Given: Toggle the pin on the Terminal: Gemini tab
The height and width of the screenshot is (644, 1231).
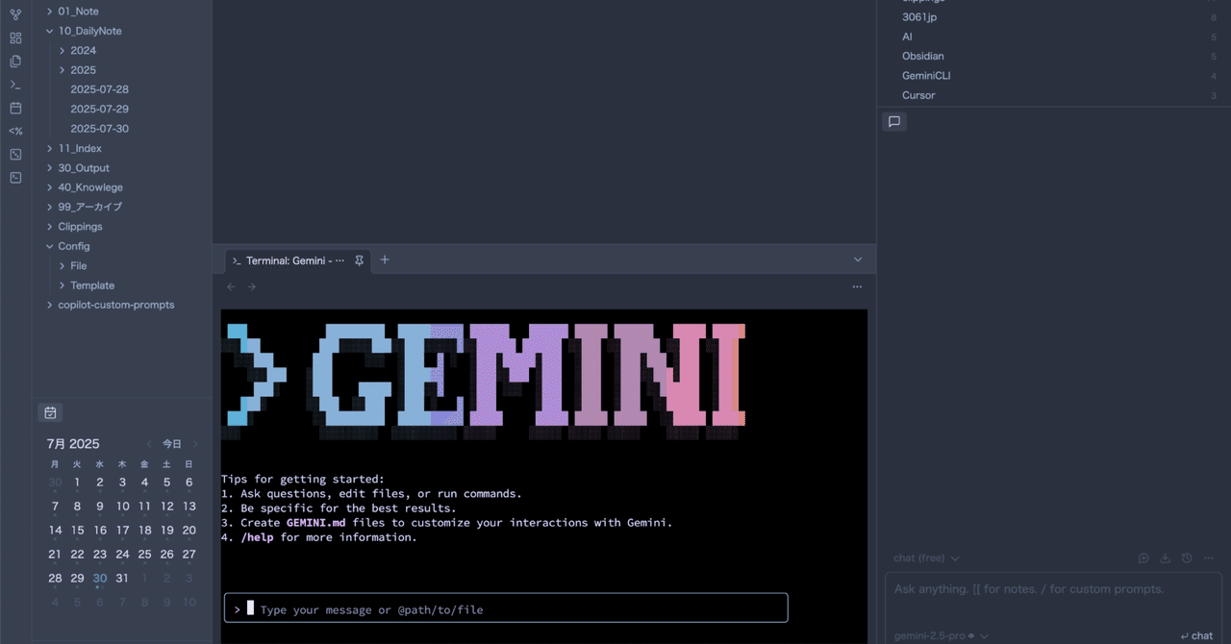Looking at the screenshot, I should tap(359, 260).
